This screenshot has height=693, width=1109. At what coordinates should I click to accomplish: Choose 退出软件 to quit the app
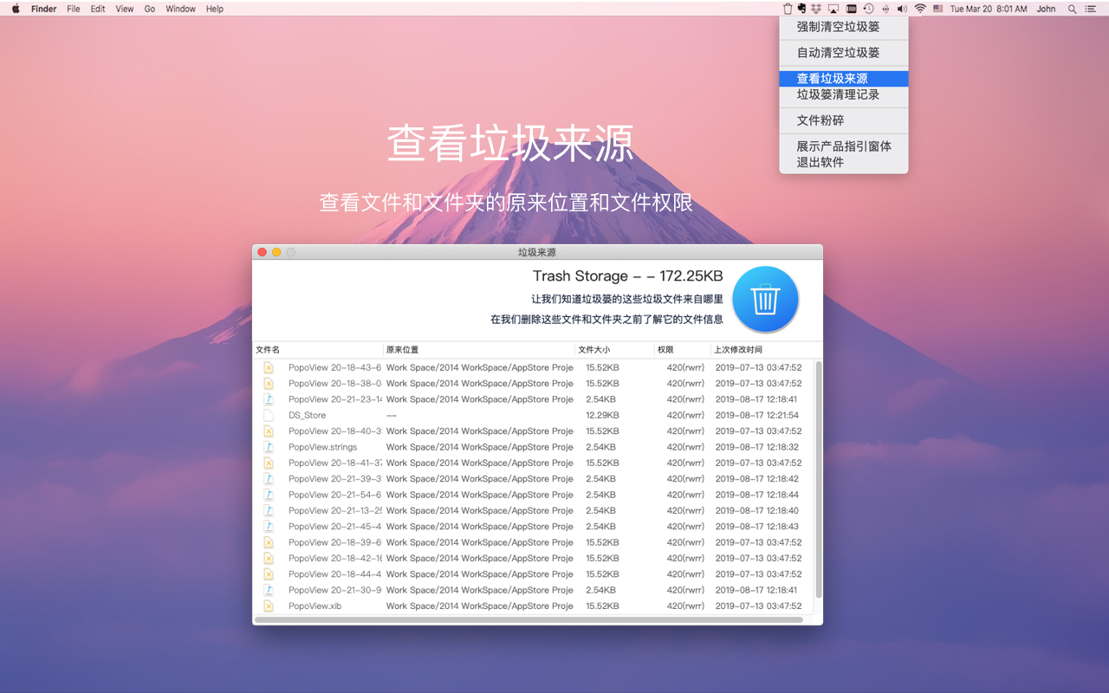coord(844,162)
